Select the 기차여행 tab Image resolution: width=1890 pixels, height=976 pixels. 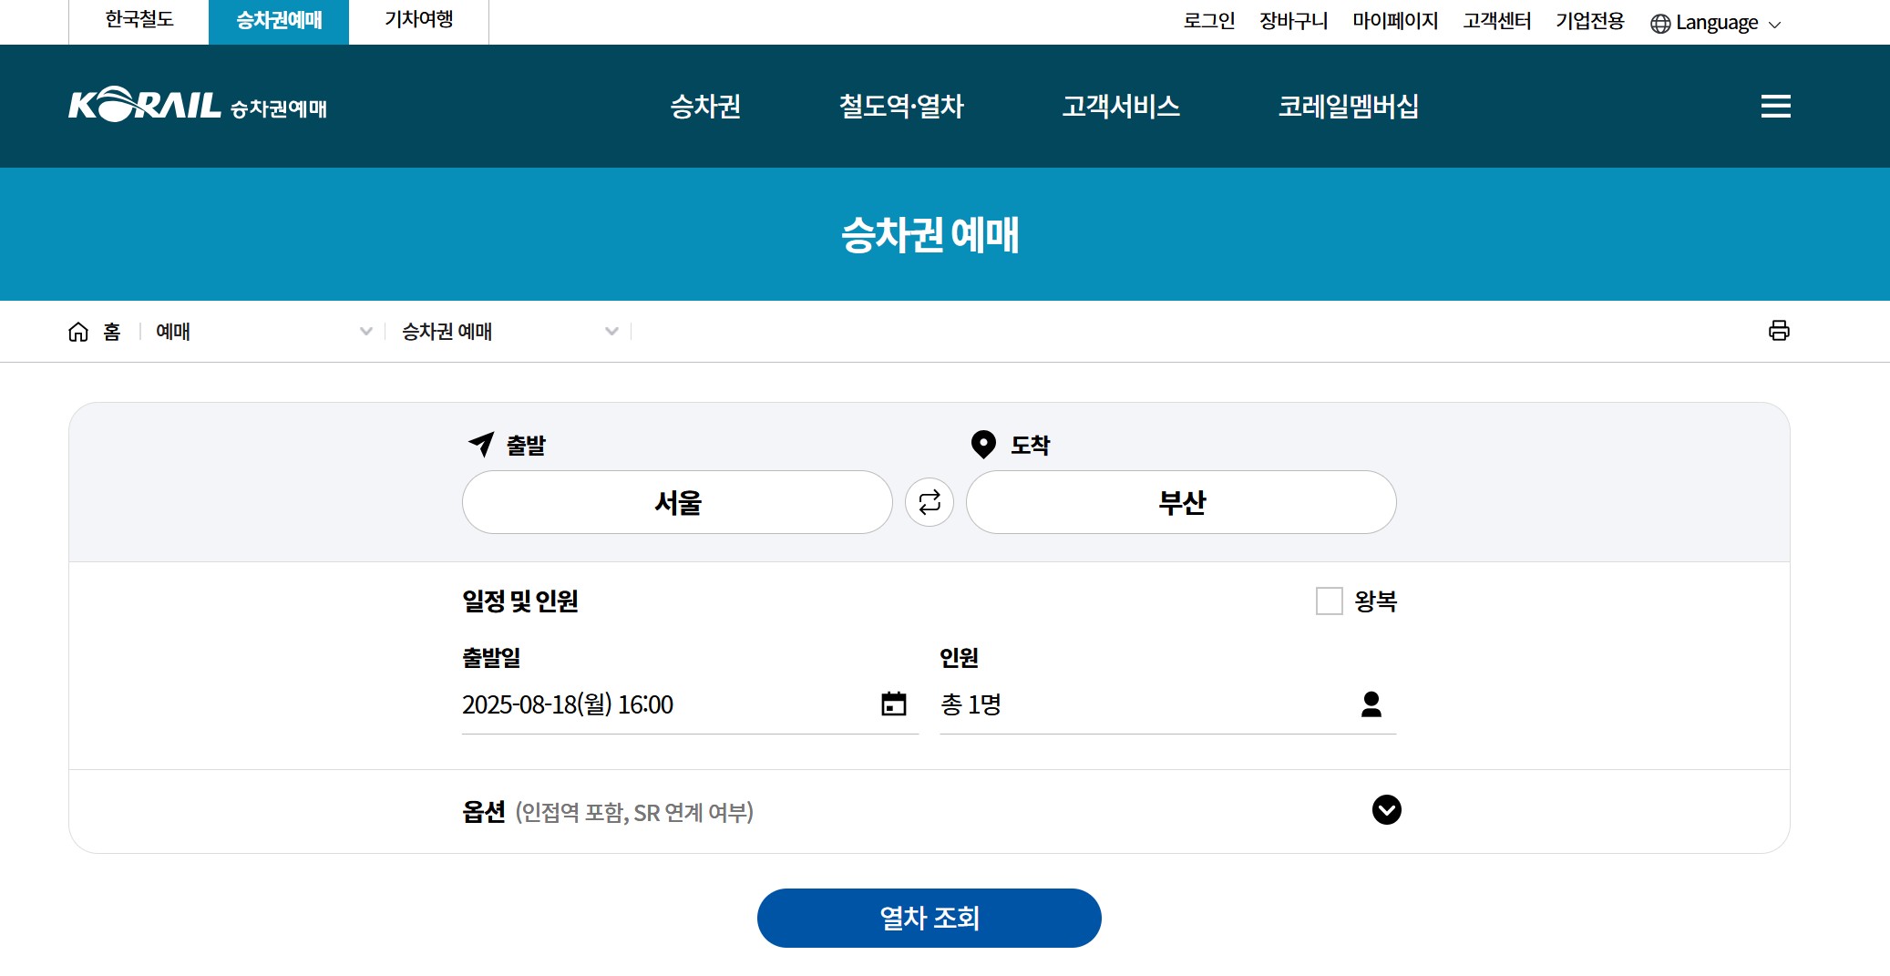tap(419, 20)
